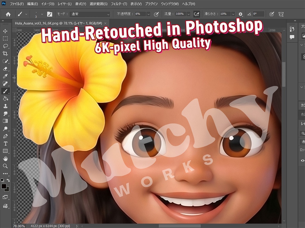Click the Home button in options bar
The image size is (305, 228).
pos(8,14)
